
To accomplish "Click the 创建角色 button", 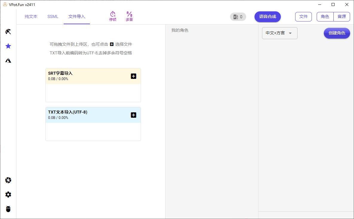I will point(337,33).
